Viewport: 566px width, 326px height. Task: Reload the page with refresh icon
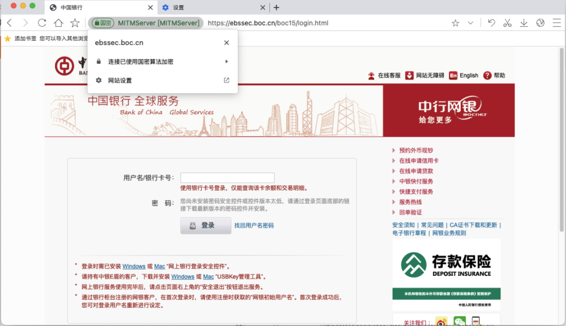(42, 23)
